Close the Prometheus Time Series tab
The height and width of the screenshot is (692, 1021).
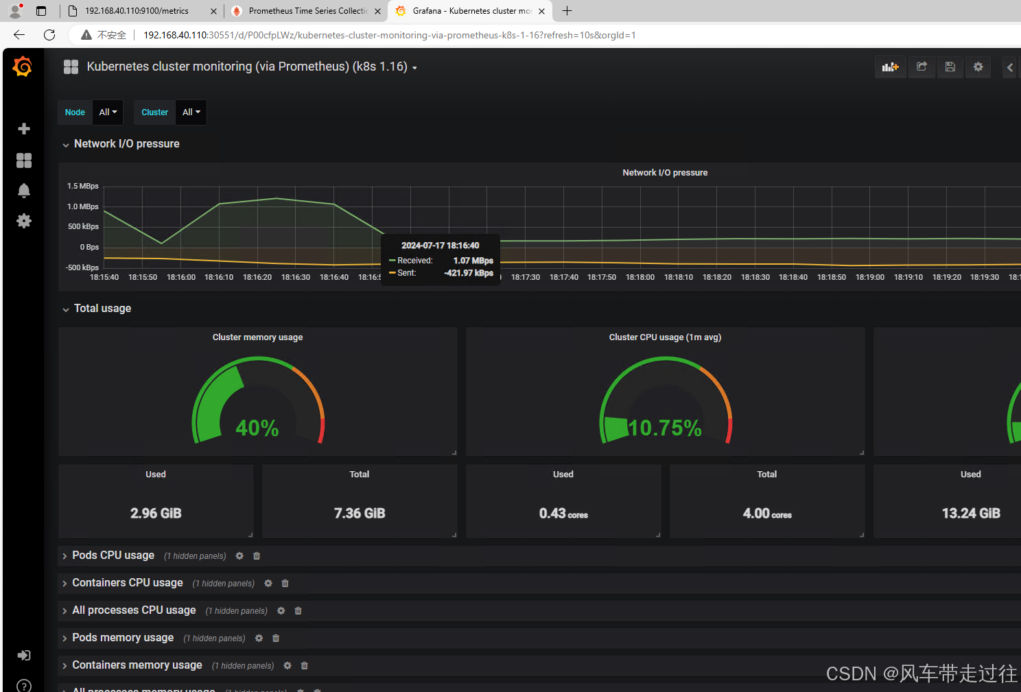(x=377, y=11)
